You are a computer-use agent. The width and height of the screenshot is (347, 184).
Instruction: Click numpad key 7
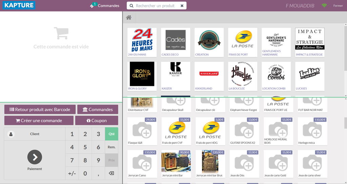72,160
